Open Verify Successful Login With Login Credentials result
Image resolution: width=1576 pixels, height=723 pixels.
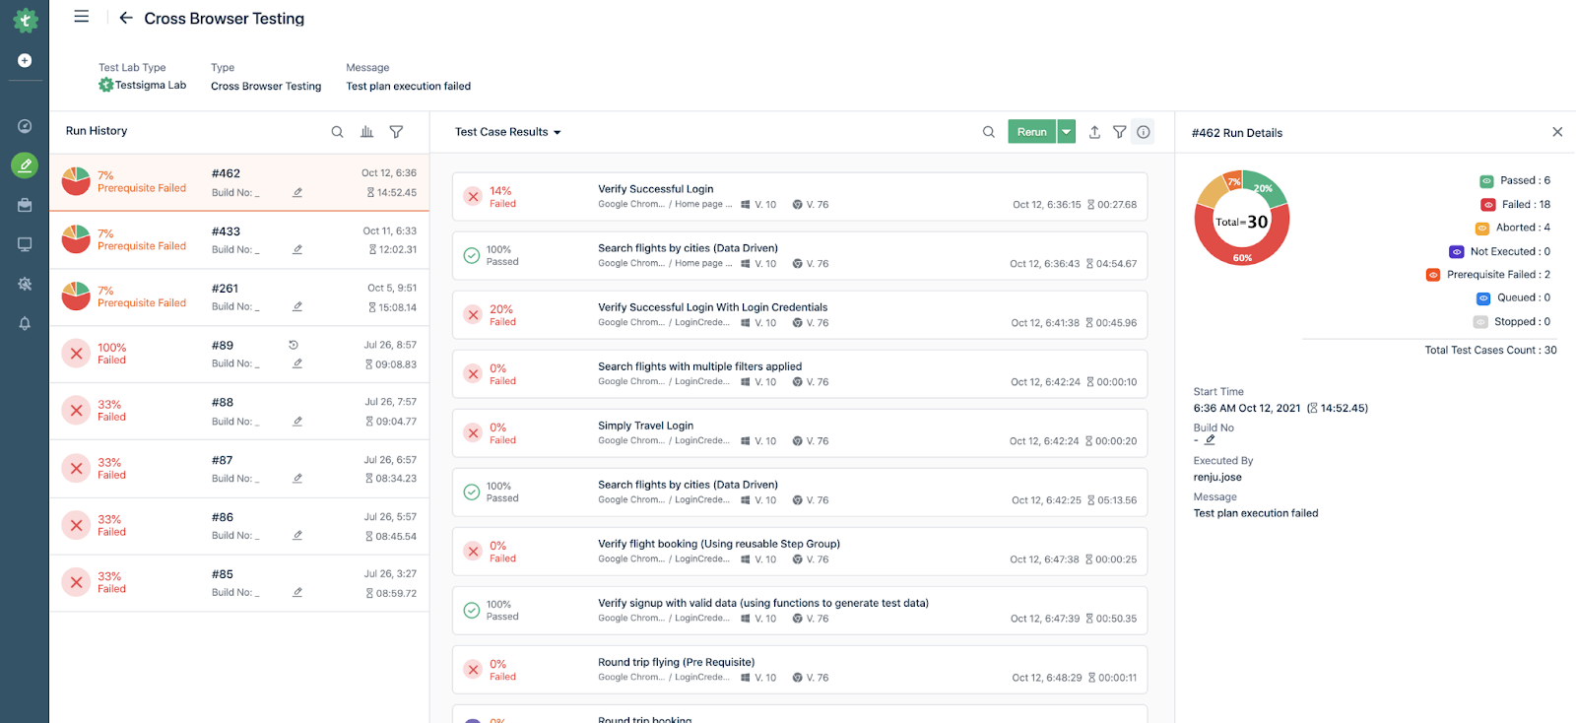(x=800, y=314)
